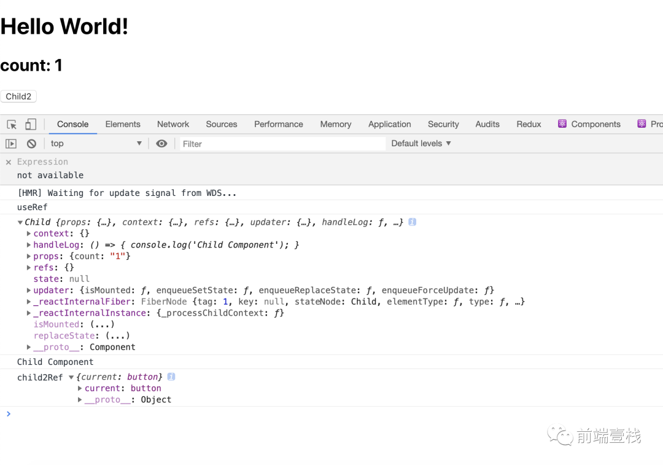Switch to the Sources tab
The width and height of the screenshot is (663, 465).
tap(222, 125)
